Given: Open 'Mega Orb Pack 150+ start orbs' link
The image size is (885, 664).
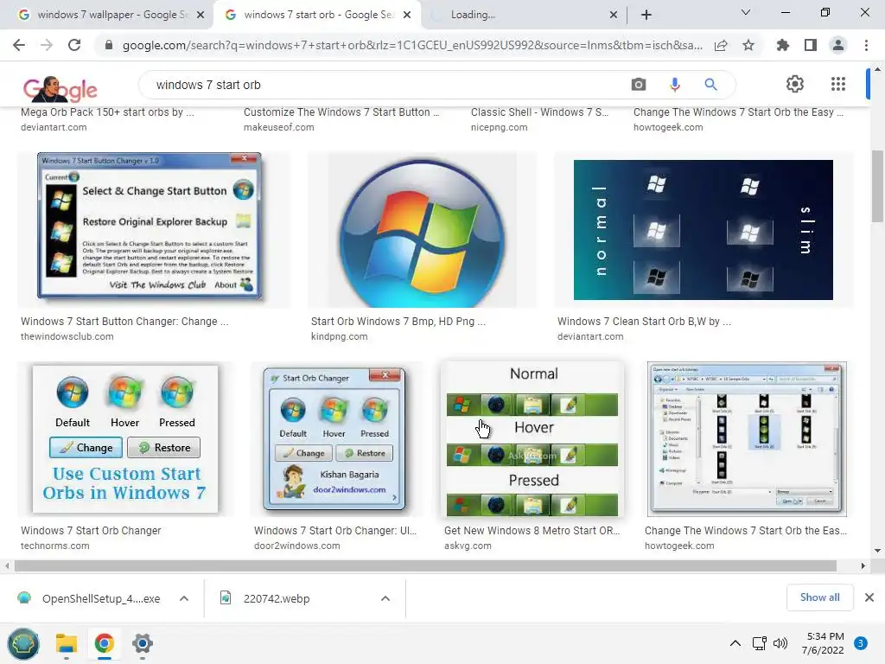Looking at the screenshot, I should pyautogui.click(x=107, y=112).
